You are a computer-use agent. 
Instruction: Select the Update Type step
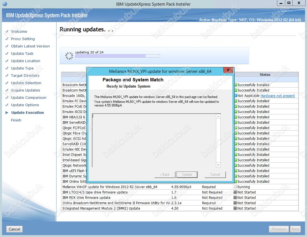coord(22,68)
